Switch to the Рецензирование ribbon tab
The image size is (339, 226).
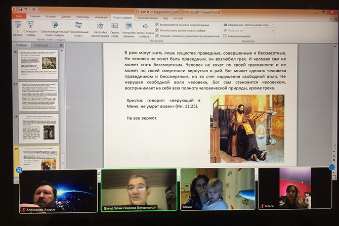coord(147,18)
